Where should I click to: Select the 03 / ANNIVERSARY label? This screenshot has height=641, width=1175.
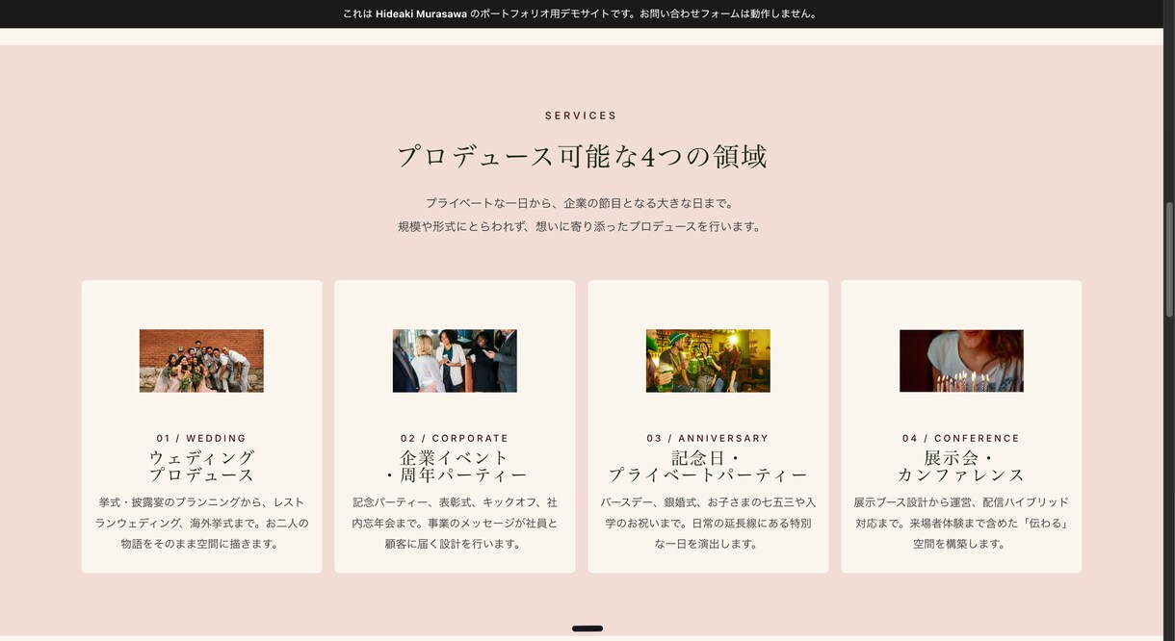pos(708,438)
